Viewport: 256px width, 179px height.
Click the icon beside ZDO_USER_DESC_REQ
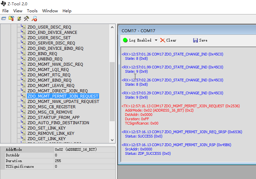click(x=24, y=27)
